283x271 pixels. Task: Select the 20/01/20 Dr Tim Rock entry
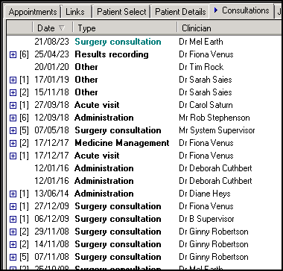144,67
